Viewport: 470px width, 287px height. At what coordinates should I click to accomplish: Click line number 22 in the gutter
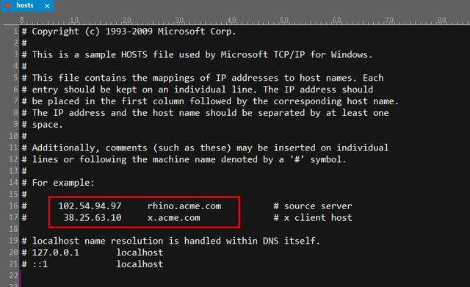pos(13,275)
